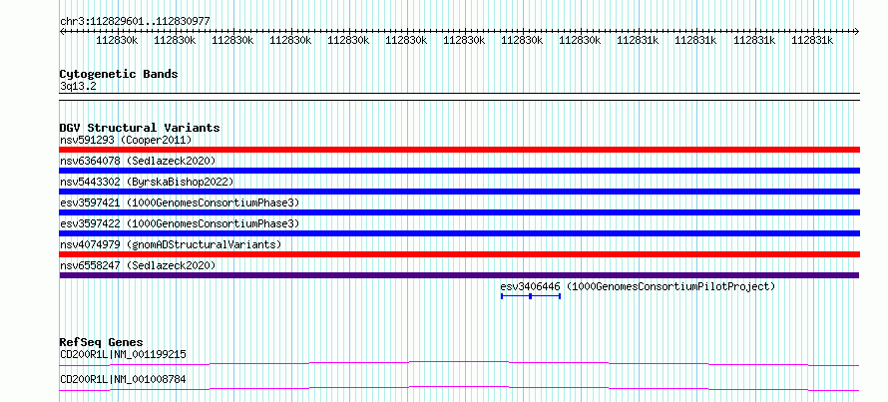Click the blue bar beneath nsv6364078
The width and height of the screenshot is (888, 402).
459,171
